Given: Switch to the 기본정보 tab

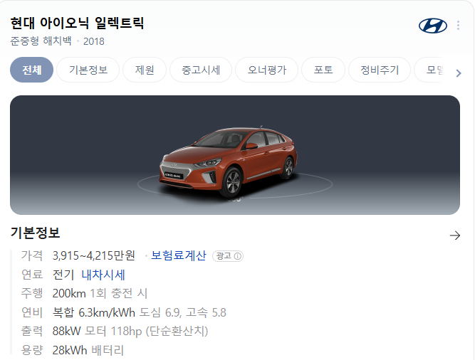Looking at the screenshot, I should click(x=88, y=70).
